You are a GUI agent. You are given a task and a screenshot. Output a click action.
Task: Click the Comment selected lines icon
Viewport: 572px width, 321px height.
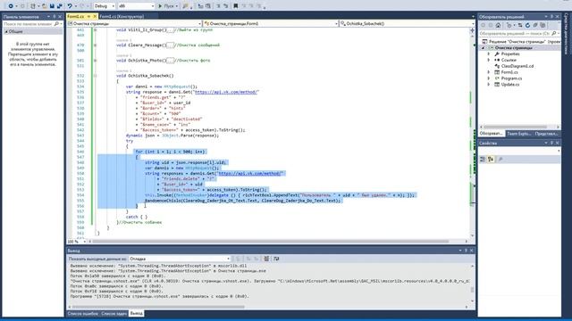218,6
